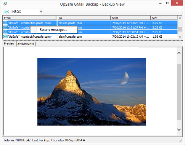Image resolution: width=185 pixels, height=145 pixels.
Task: Click envelope icon of 12:53:25 PM message
Action: 5,23
